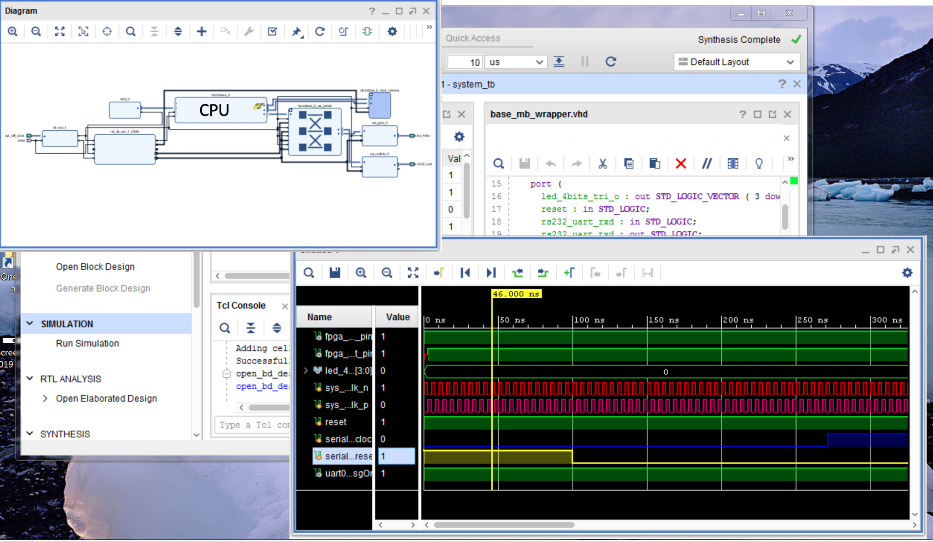Image resolution: width=933 pixels, height=542 pixels.
Task: Click the red delete X icon in editor
Action: click(681, 163)
